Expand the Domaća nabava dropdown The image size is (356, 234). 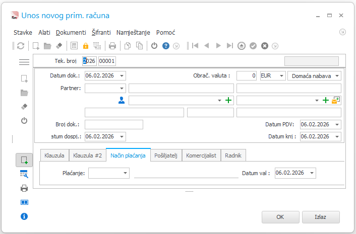(x=337, y=76)
